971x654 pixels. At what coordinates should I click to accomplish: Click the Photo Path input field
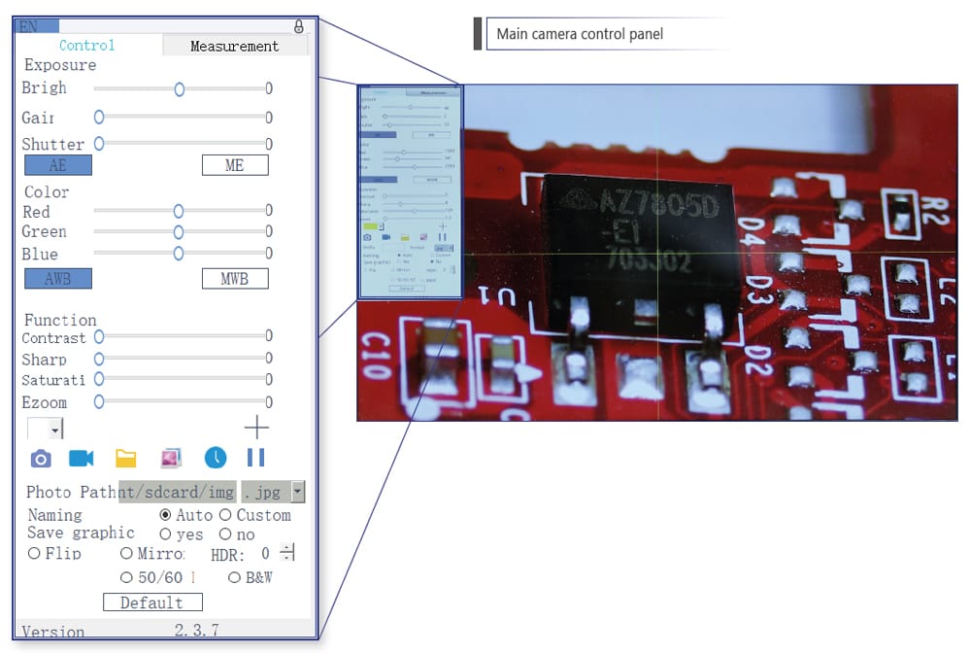pos(177,492)
